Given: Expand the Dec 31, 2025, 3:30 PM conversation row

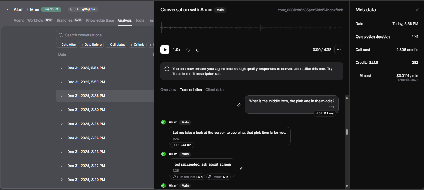Looking at the screenshot, I should 62,110.
